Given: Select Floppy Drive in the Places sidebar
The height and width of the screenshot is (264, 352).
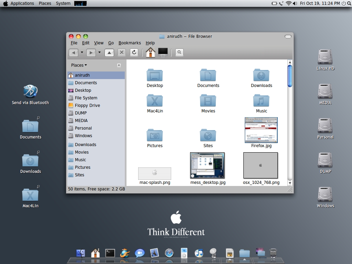Looking at the screenshot, I should click(x=96, y=106).
